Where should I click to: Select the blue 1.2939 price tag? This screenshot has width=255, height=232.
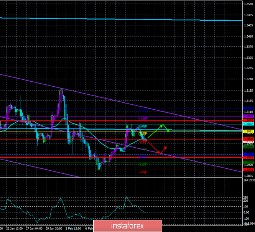coord(248,155)
